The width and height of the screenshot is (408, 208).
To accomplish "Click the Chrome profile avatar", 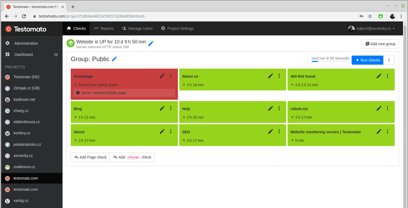I will pyautogui.click(x=393, y=16).
